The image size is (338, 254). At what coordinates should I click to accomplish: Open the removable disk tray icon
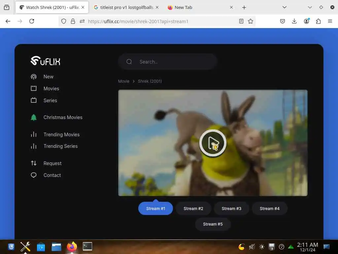pyautogui.click(x=272, y=246)
